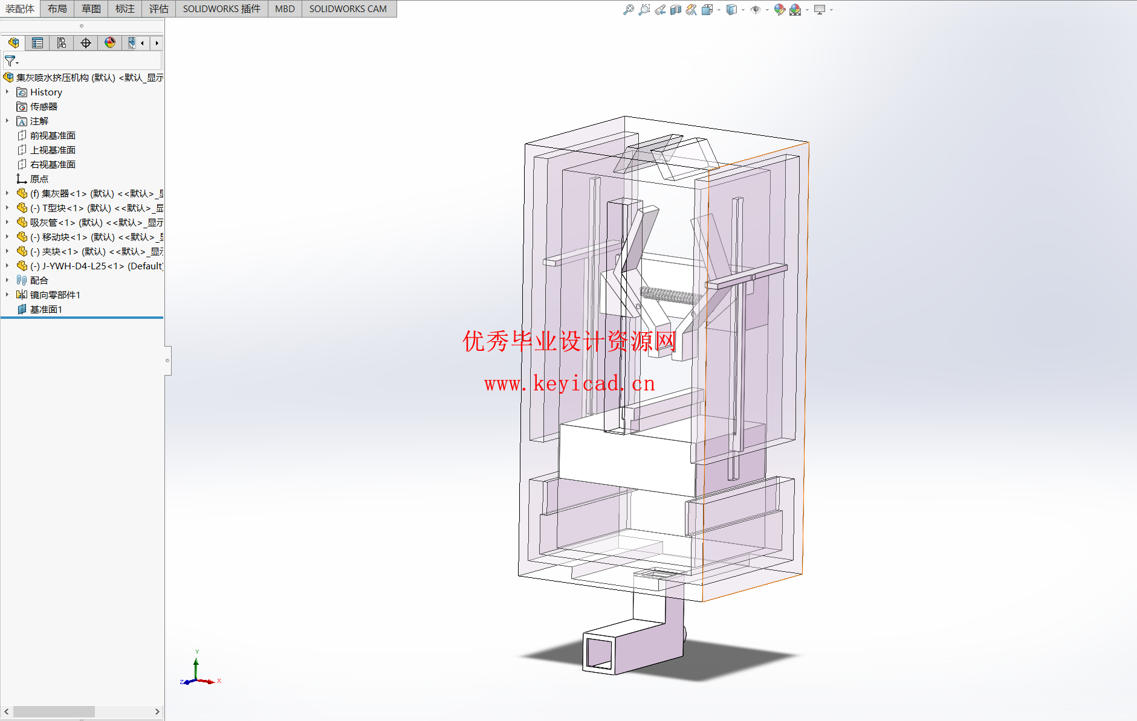Select the 前视基准面 plane
Viewport: 1137px width, 721px height.
tap(53, 135)
